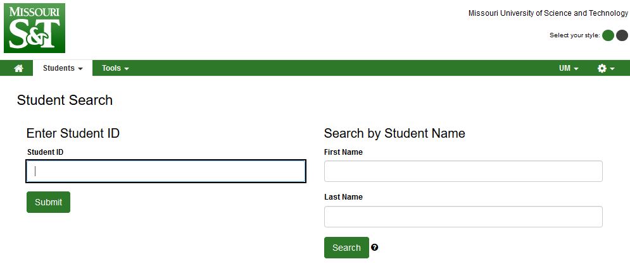Select the green style circle

[608, 35]
